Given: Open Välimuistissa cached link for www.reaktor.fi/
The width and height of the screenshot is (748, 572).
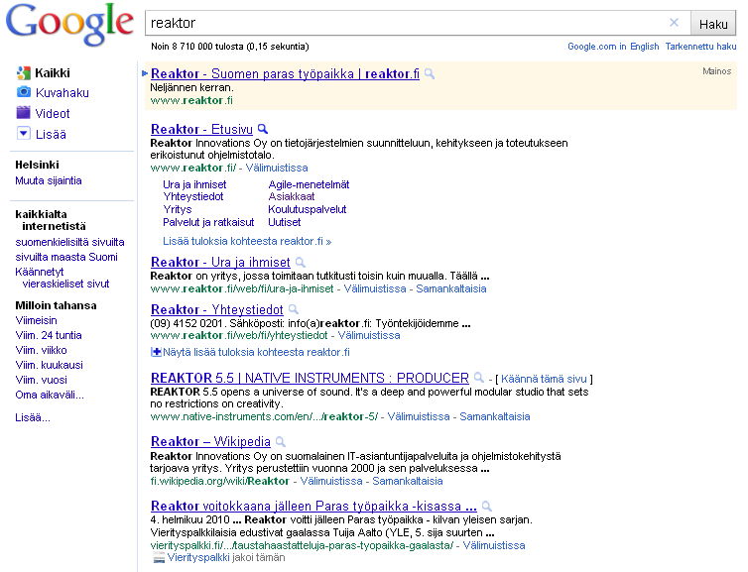Looking at the screenshot, I should [277, 168].
